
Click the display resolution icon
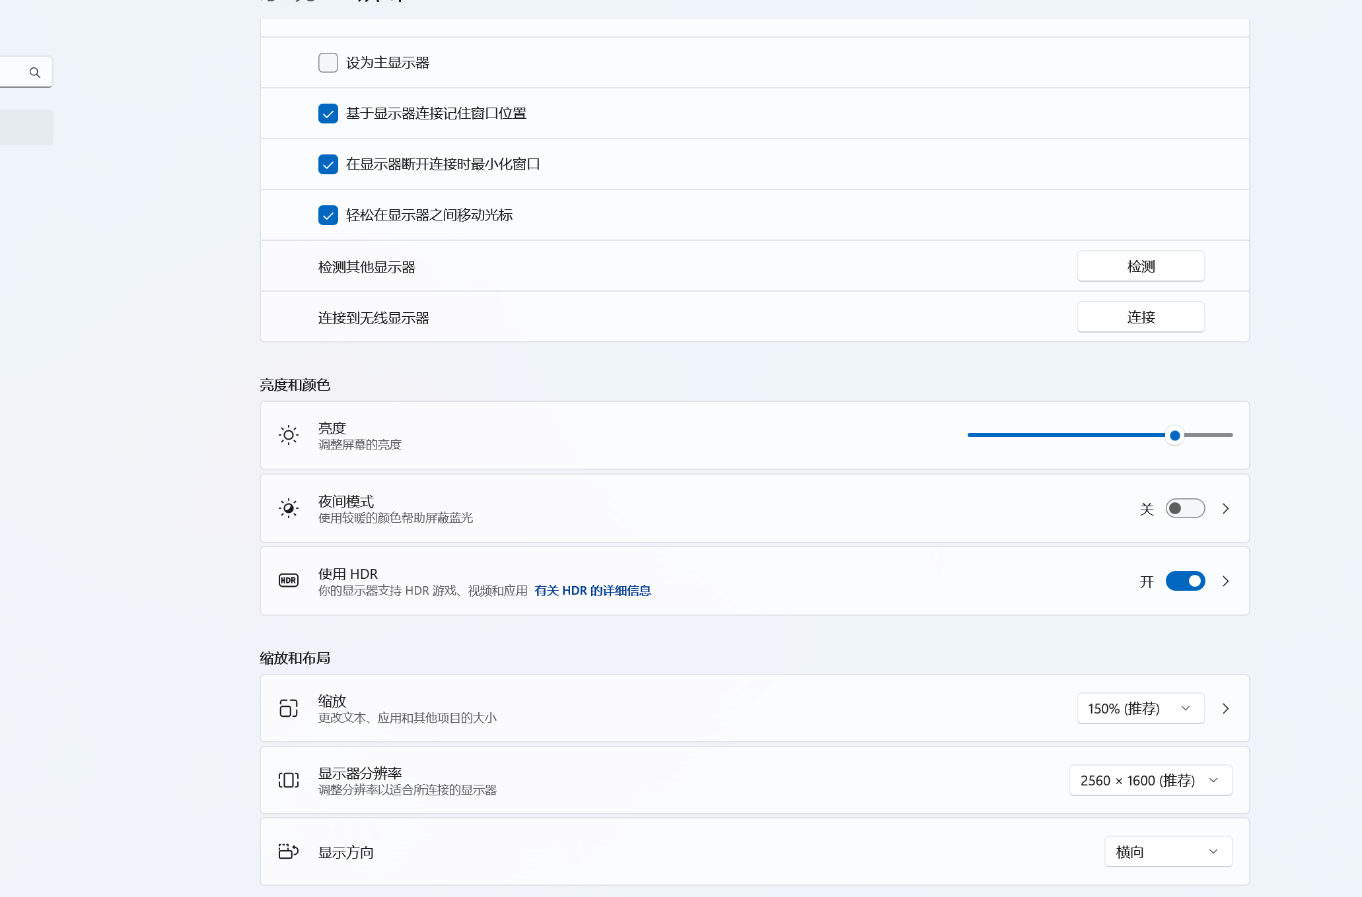(x=289, y=780)
